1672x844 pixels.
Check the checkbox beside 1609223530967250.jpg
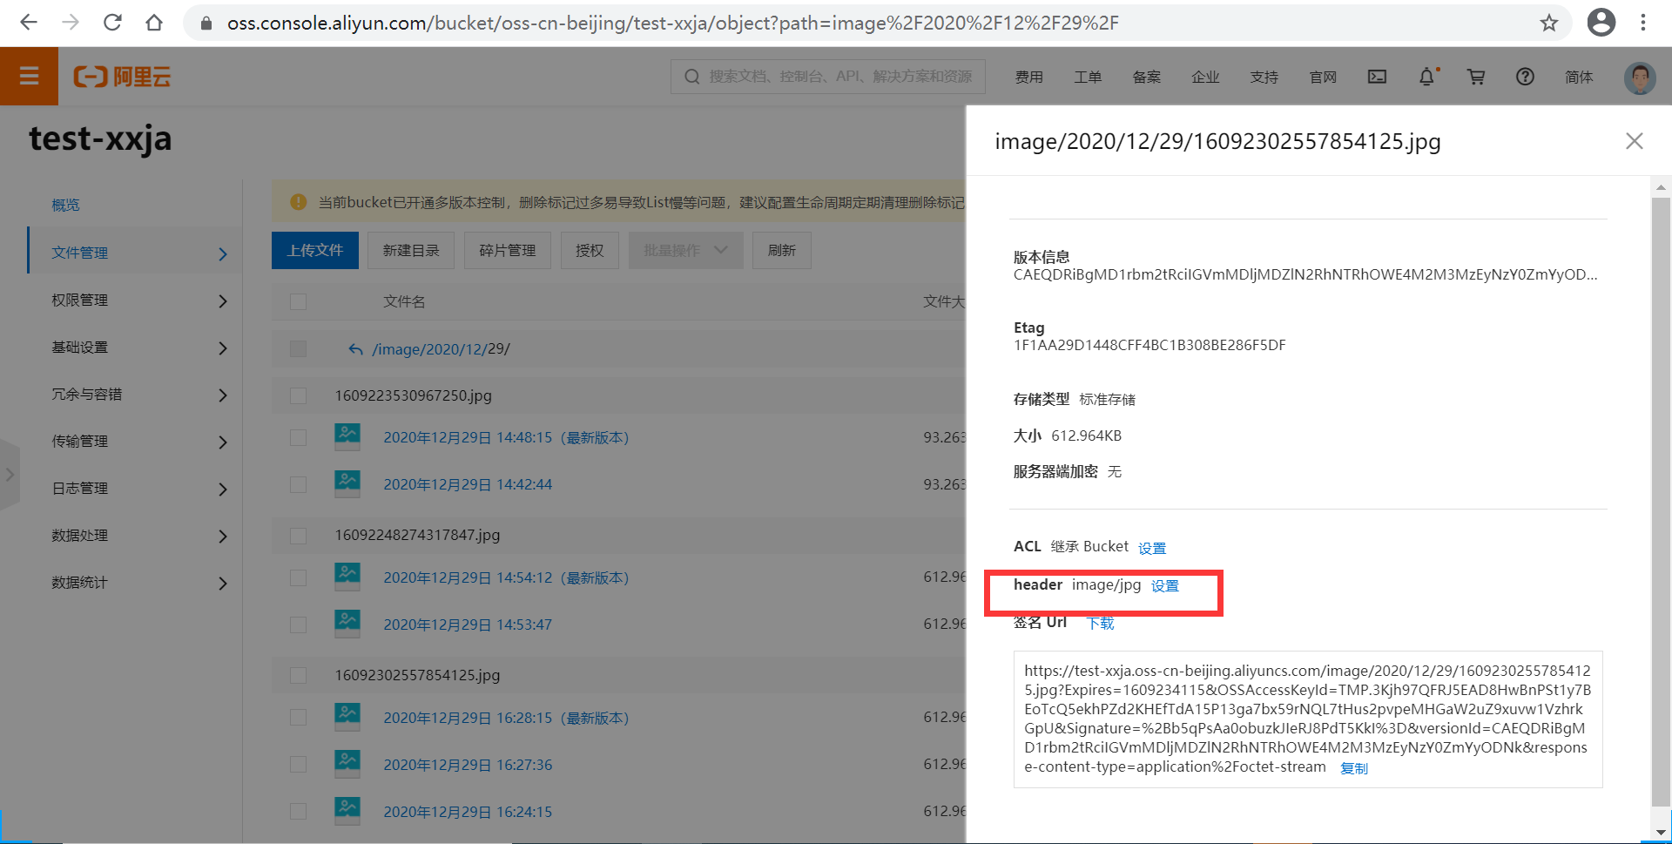click(x=298, y=395)
